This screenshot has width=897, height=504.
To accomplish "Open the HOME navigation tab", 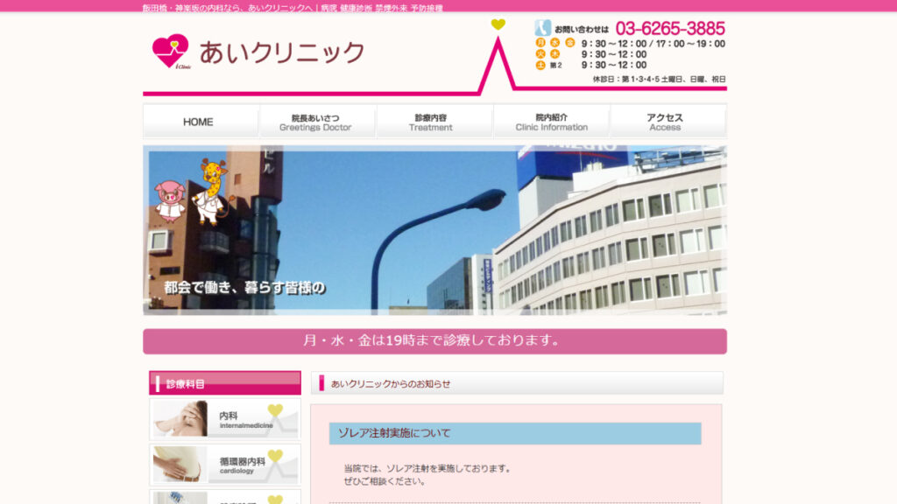I will [x=201, y=122].
